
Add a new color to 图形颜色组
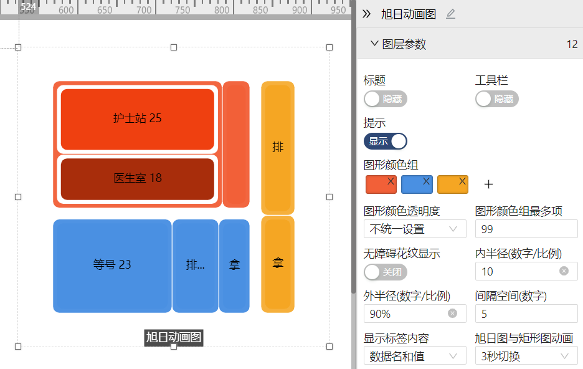coord(488,184)
